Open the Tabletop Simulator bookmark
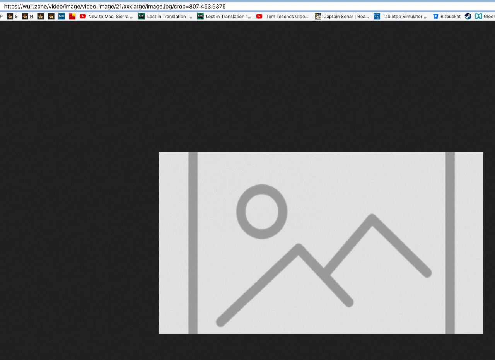The width and height of the screenshot is (495, 360). 401,16
